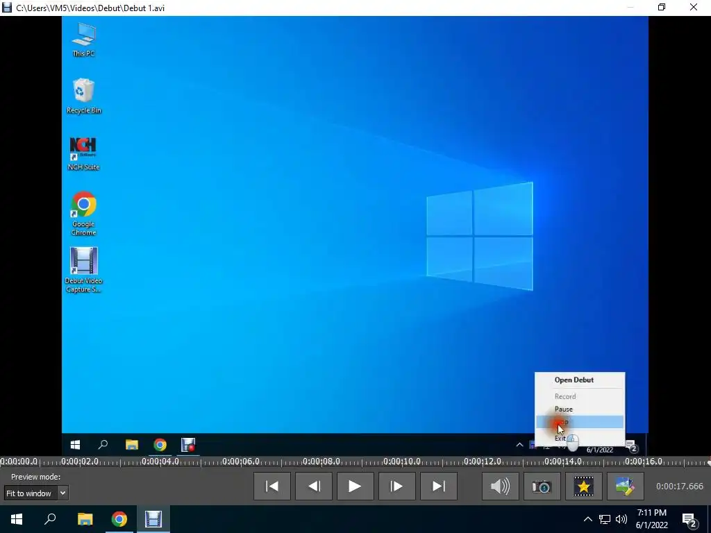
Task: Click the 'Preview mode:' label
Action: 36,477
